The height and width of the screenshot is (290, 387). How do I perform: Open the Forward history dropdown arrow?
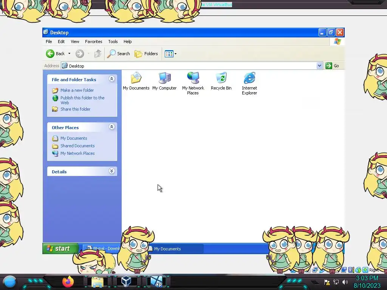pos(88,54)
